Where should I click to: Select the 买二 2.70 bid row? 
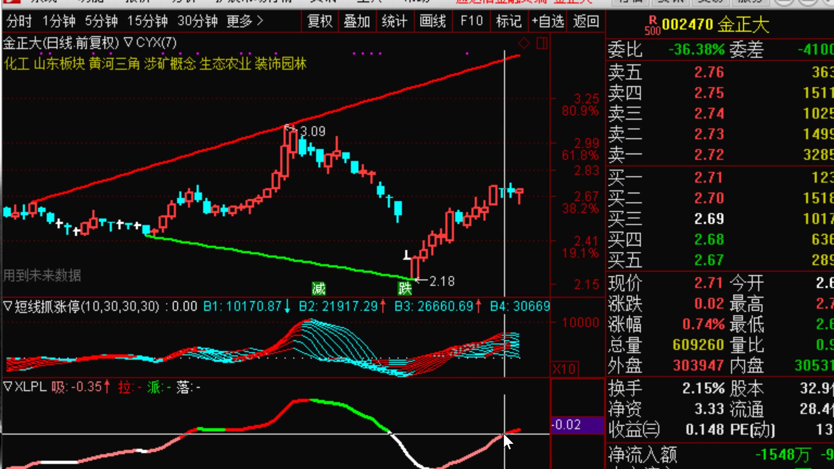click(x=720, y=198)
